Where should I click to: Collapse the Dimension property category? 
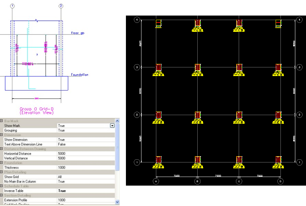click(2, 135)
